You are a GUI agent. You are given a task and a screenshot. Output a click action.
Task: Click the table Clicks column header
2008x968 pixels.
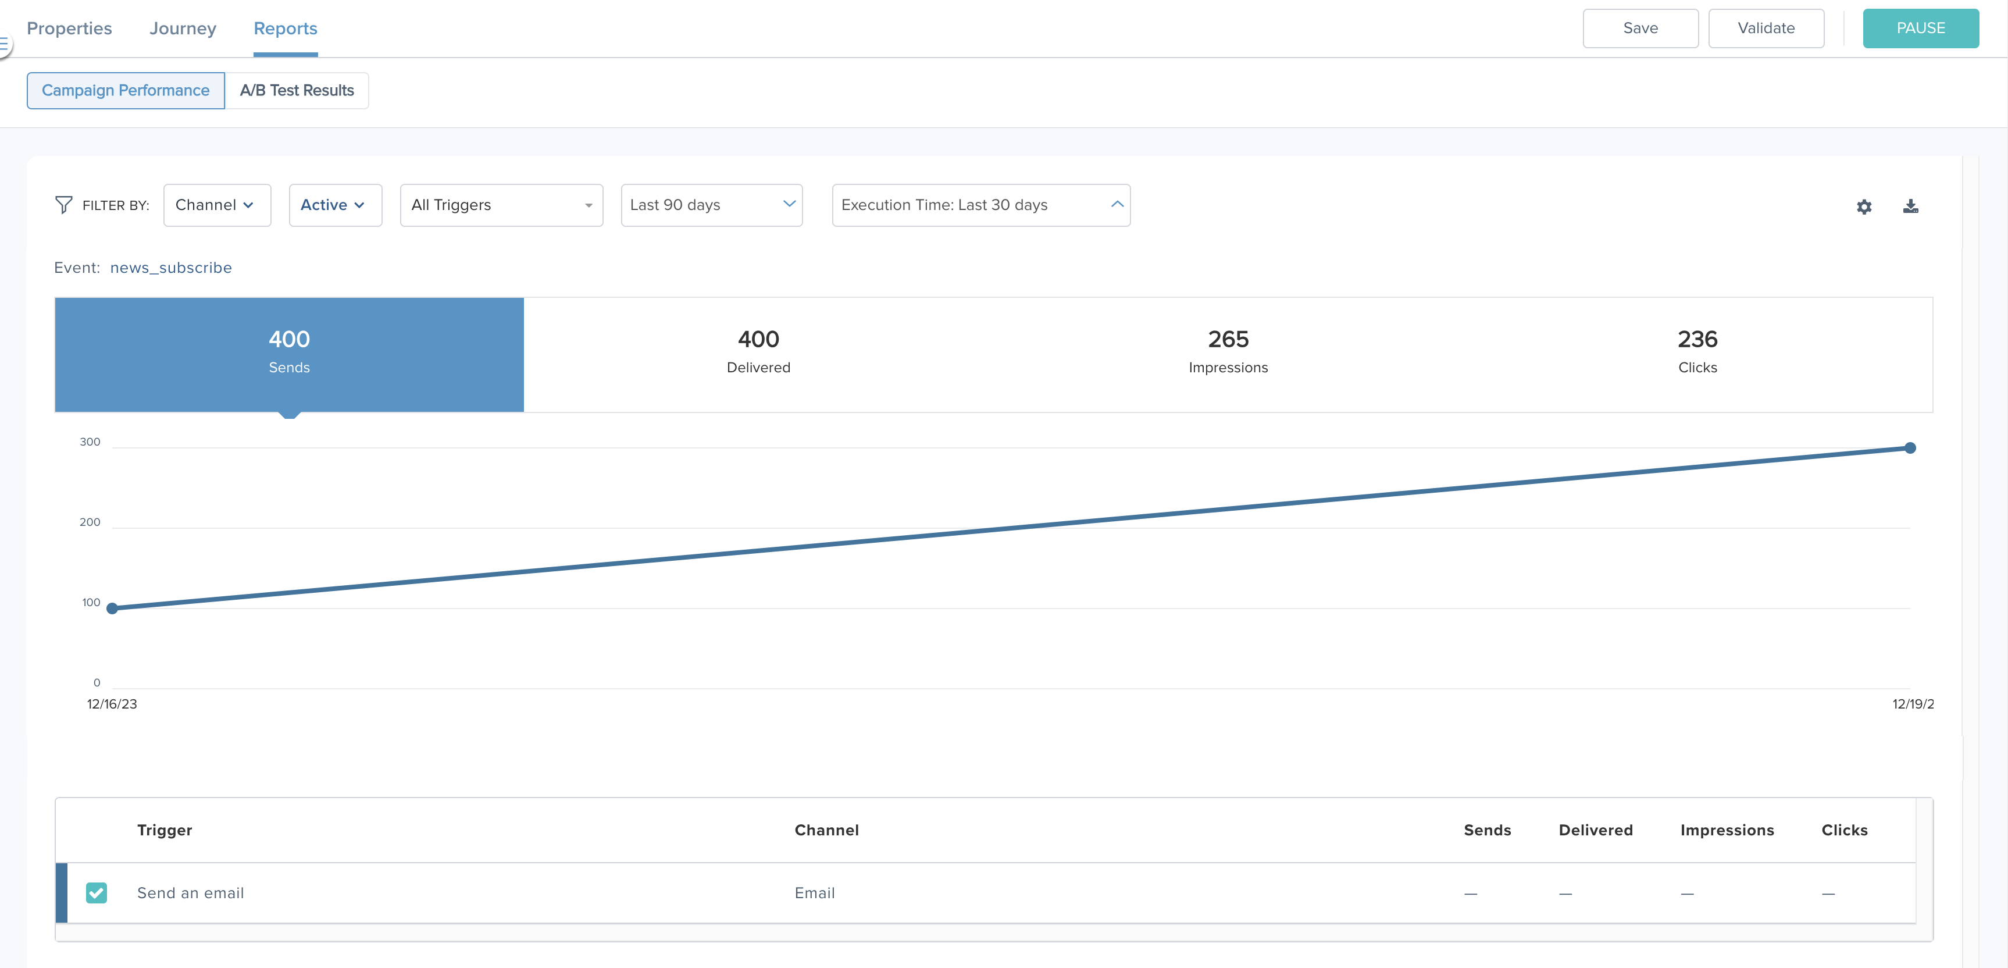[x=1845, y=830]
